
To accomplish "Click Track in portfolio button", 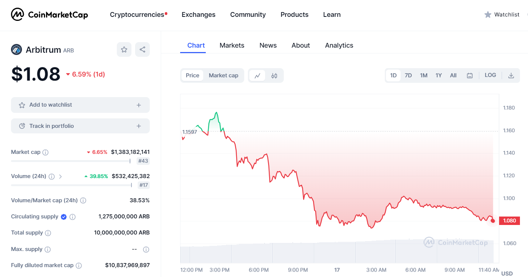I will coord(80,126).
